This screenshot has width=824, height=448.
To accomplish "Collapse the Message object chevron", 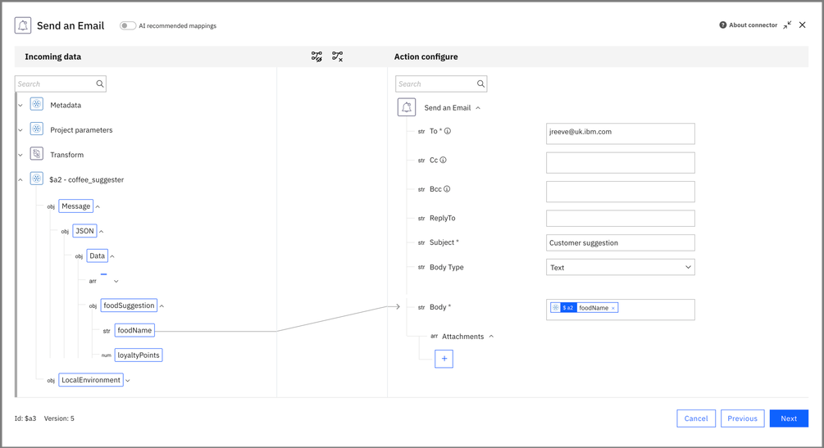I will tap(98, 207).
